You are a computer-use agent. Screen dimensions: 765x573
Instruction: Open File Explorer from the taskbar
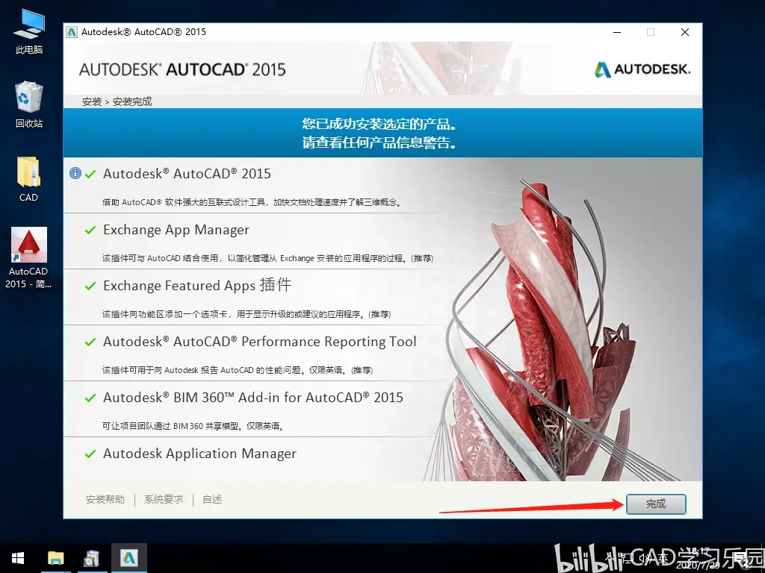[x=55, y=558]
